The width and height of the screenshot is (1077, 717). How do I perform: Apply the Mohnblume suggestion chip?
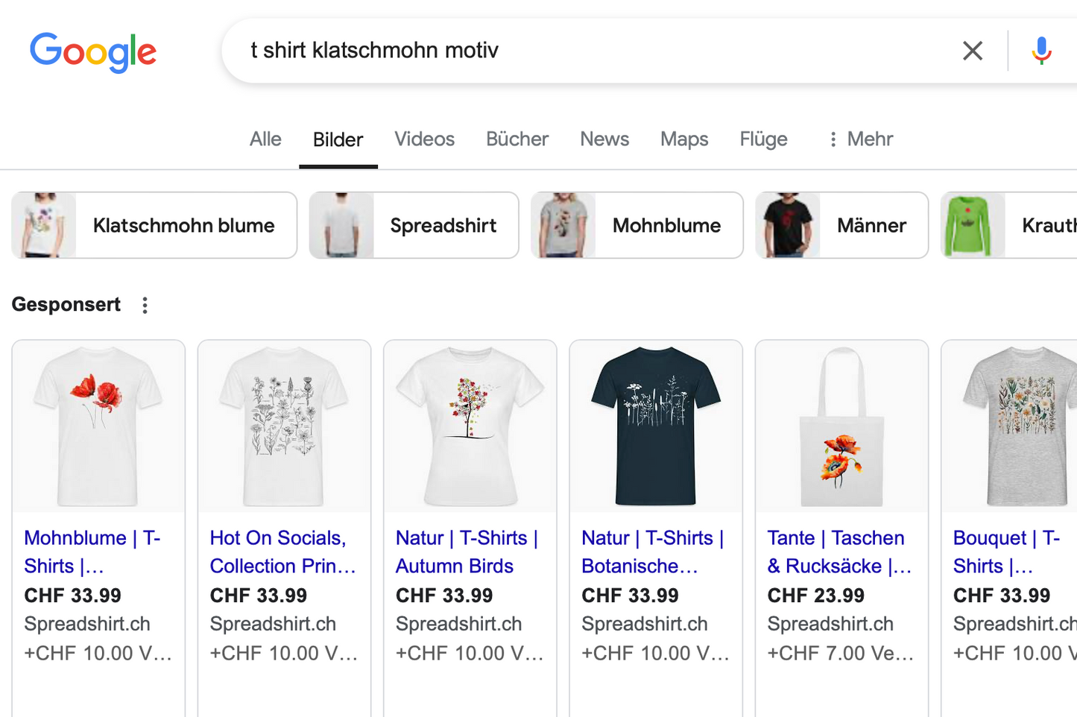pos(637,226)
